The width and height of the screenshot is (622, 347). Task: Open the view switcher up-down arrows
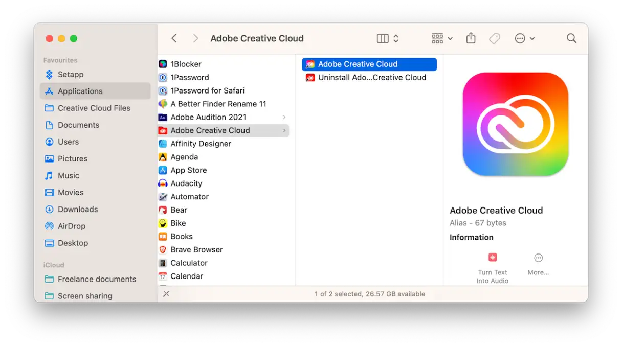click(x=396, y=38)
